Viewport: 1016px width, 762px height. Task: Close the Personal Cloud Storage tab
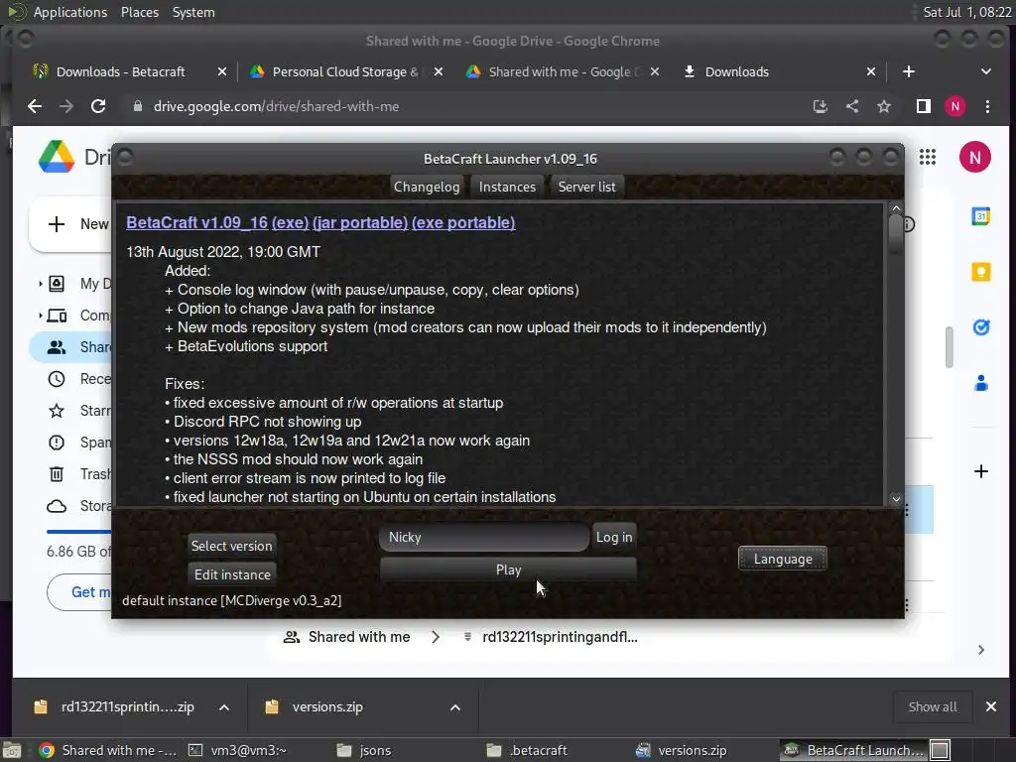click(439, 71)
